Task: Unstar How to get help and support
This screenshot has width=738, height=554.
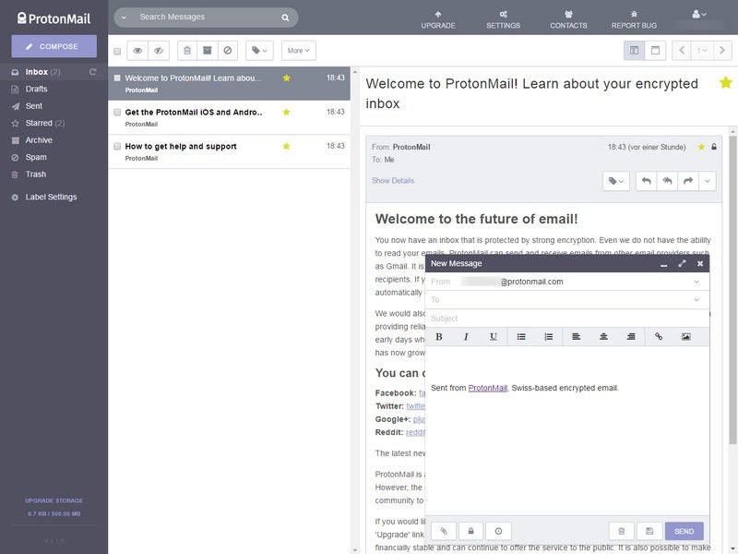Action: click(286, 146)
